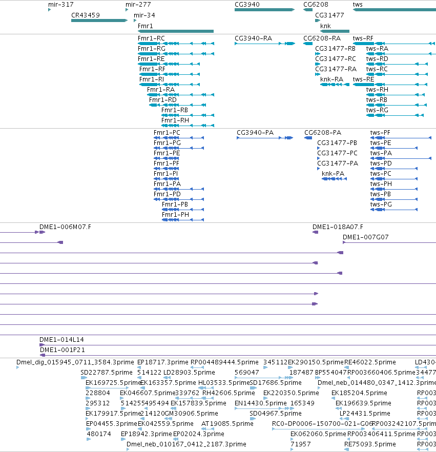Select the tws-RG transcript
Screen dimensions: 436x452
(395, 115)
